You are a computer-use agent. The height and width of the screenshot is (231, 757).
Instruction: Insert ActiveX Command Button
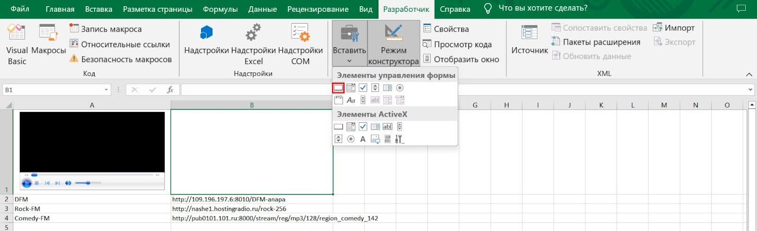[338, 127]
